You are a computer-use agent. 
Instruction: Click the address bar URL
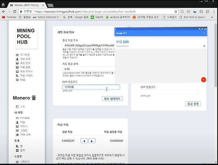click(85, 12)
